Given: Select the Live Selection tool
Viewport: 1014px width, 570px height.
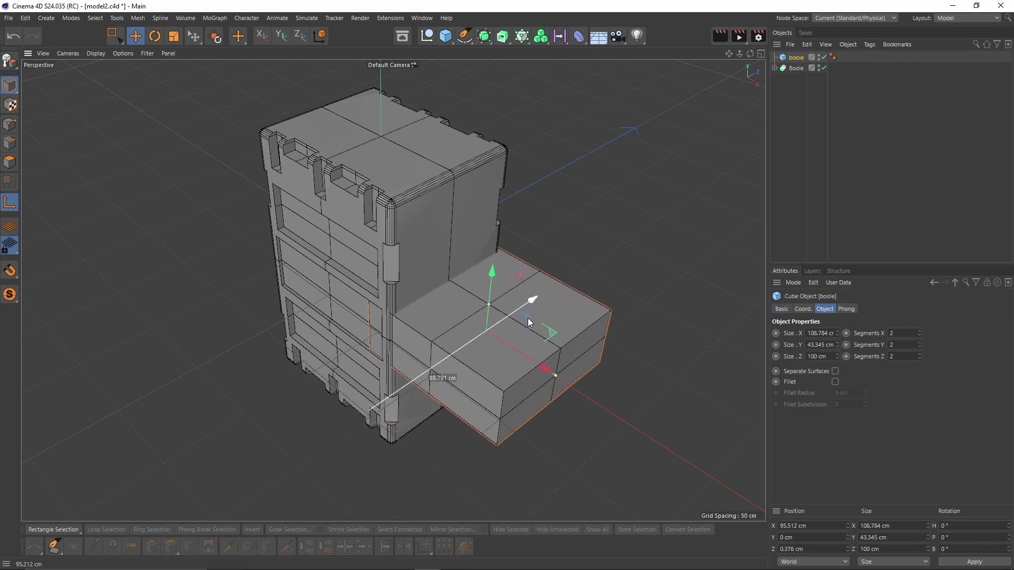Looking at the screenshot, I should pos(114,36).
